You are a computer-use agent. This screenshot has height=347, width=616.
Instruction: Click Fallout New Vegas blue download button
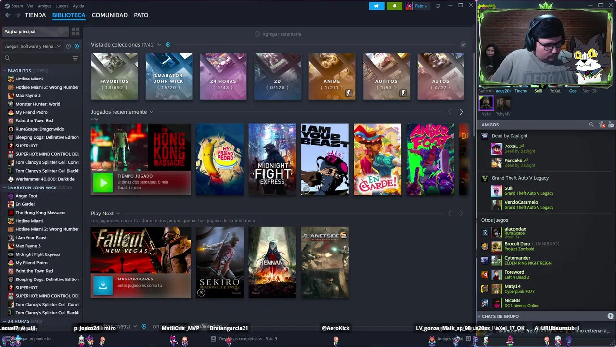tap(103, 285)
